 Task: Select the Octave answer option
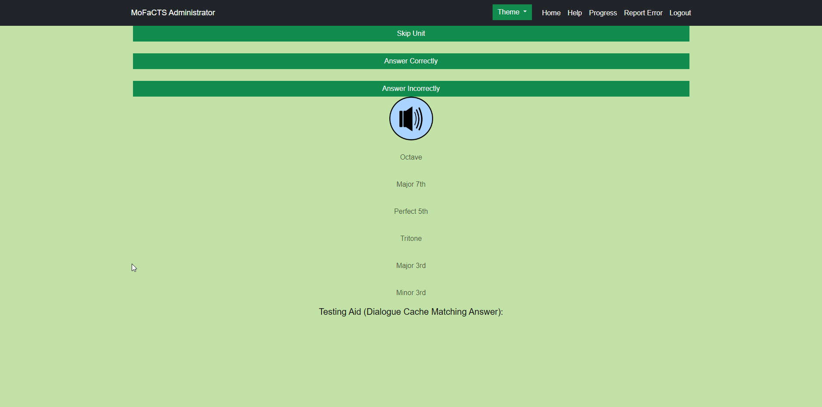click(410, 157)
